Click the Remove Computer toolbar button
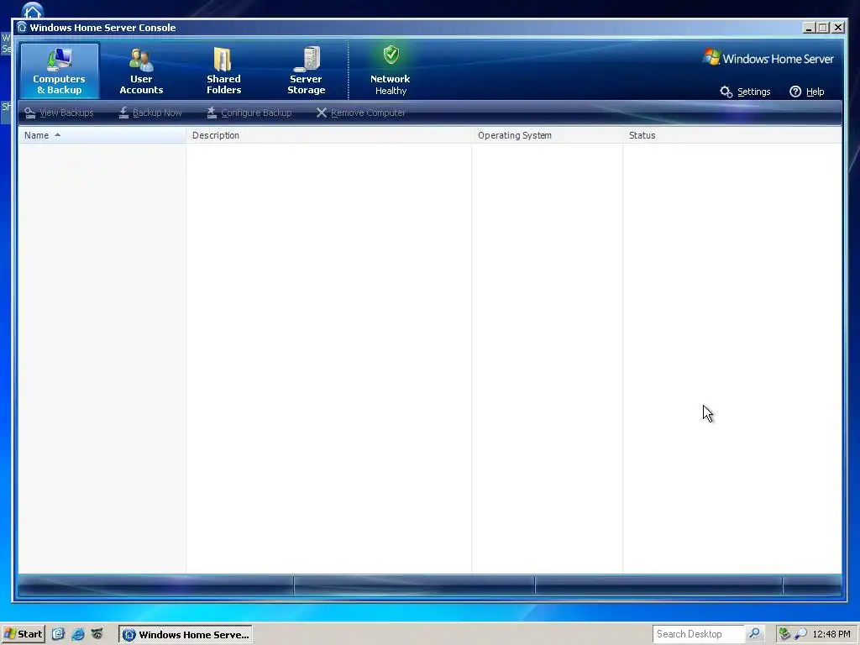Screen dimensions: 860x645 coord(360,113)
